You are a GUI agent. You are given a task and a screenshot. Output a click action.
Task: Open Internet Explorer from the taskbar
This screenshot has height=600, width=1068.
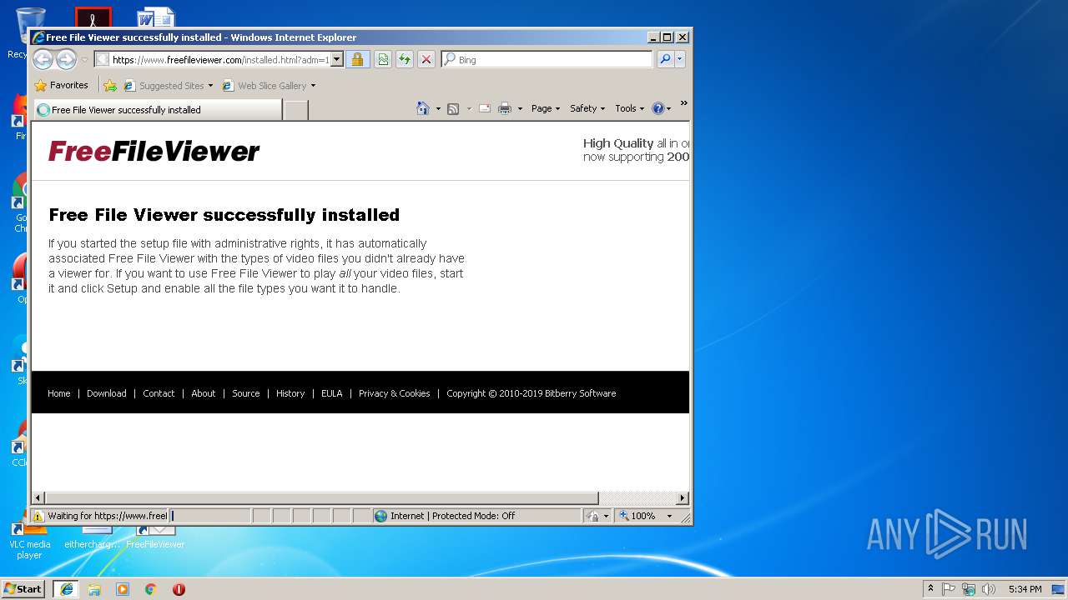pos(66,589)
